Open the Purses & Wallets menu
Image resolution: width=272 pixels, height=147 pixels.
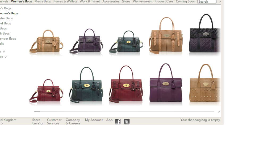[65, 2]
